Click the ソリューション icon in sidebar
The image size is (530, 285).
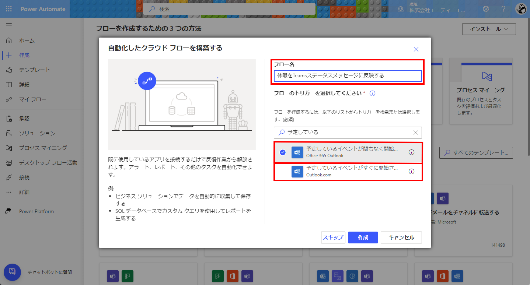9,133
